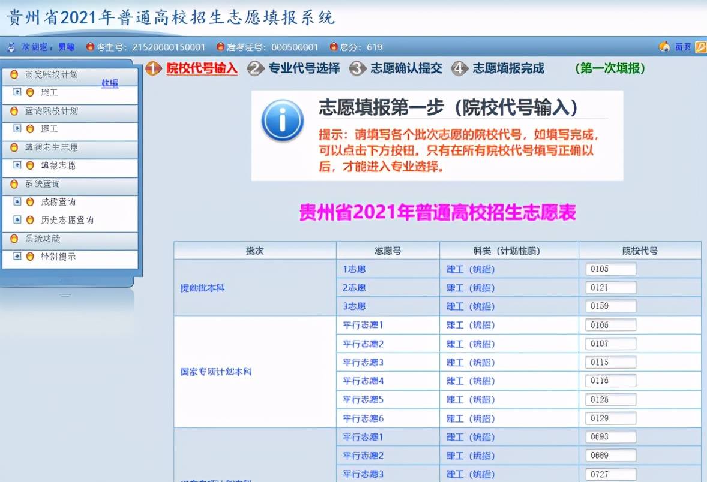Open the 国家专项计划本科 batch link
Screen dimensions: 707x482
click(x=216, y=372)
